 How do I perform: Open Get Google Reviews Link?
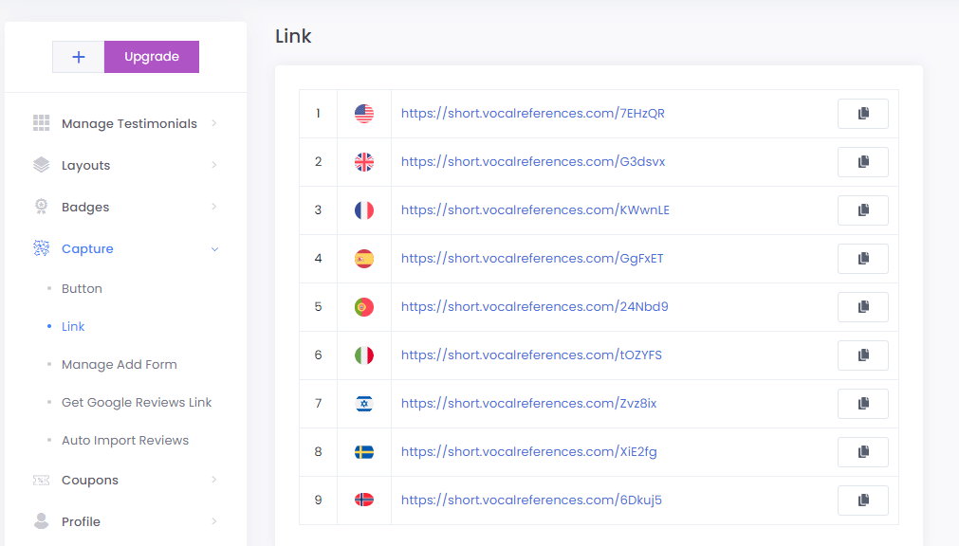point(137,402)
